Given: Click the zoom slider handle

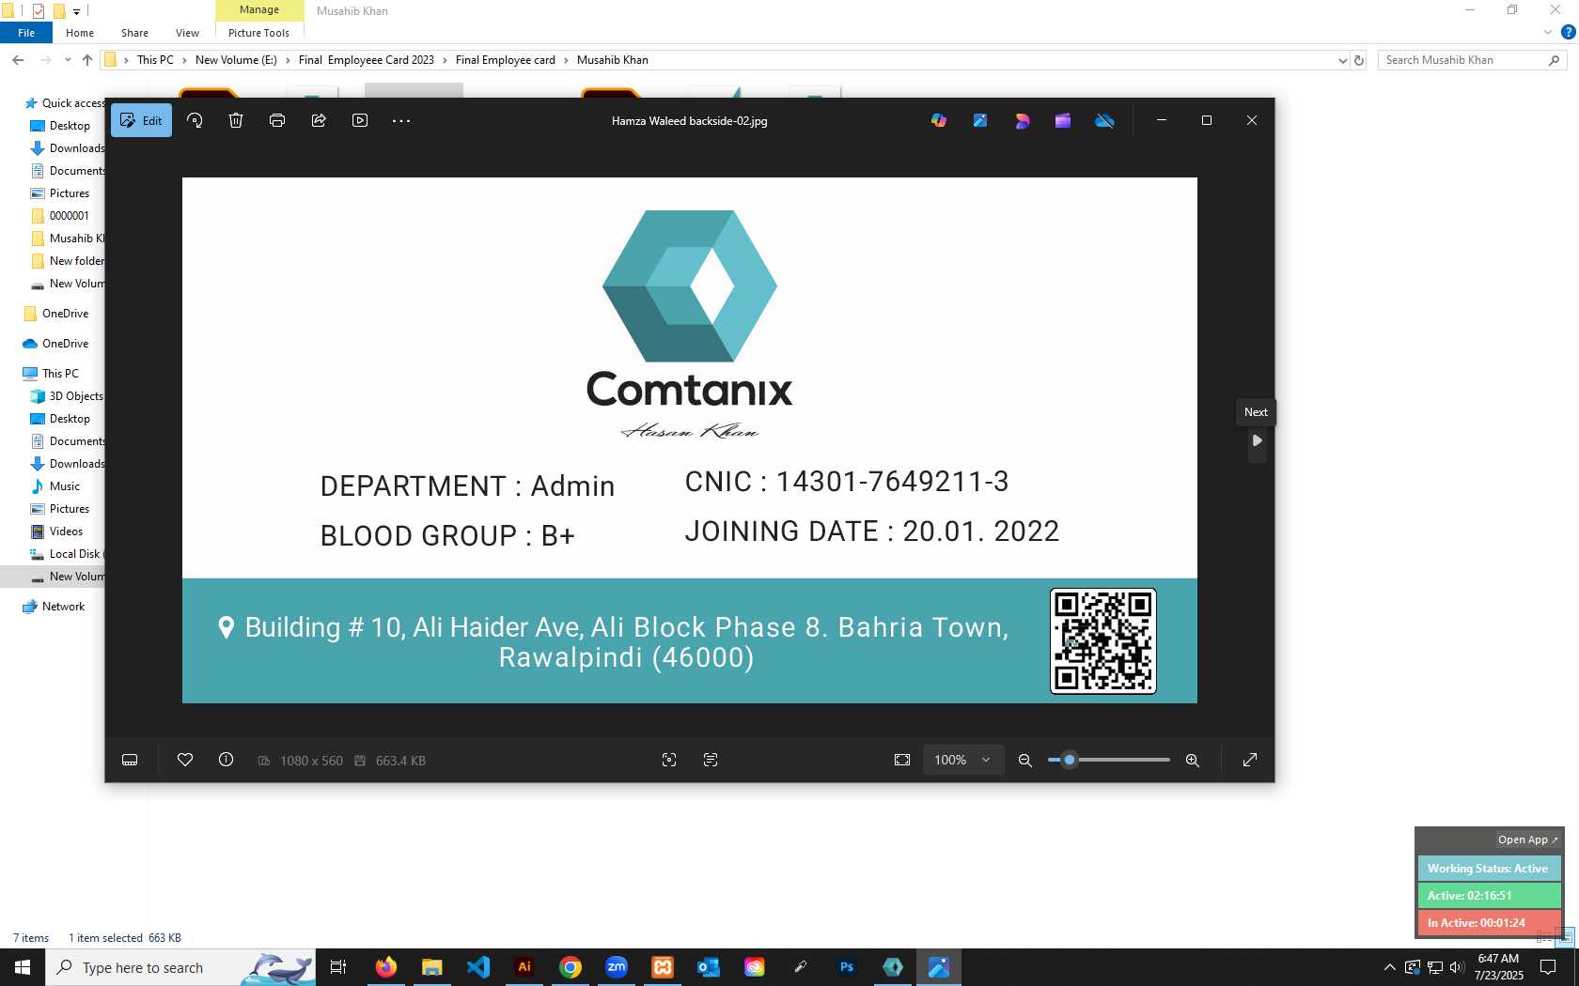Looking at the screenshot, I should coord(1069,760).
